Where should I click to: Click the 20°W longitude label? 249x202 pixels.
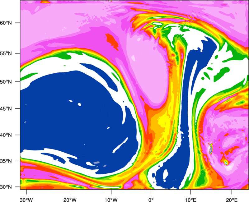click(x=70, y=200)
